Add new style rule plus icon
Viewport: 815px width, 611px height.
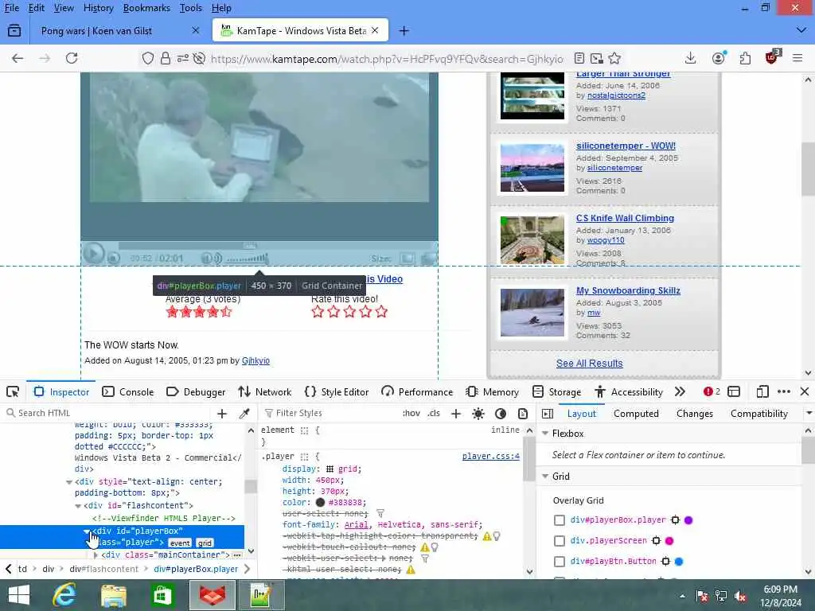(x=456, y=414)
